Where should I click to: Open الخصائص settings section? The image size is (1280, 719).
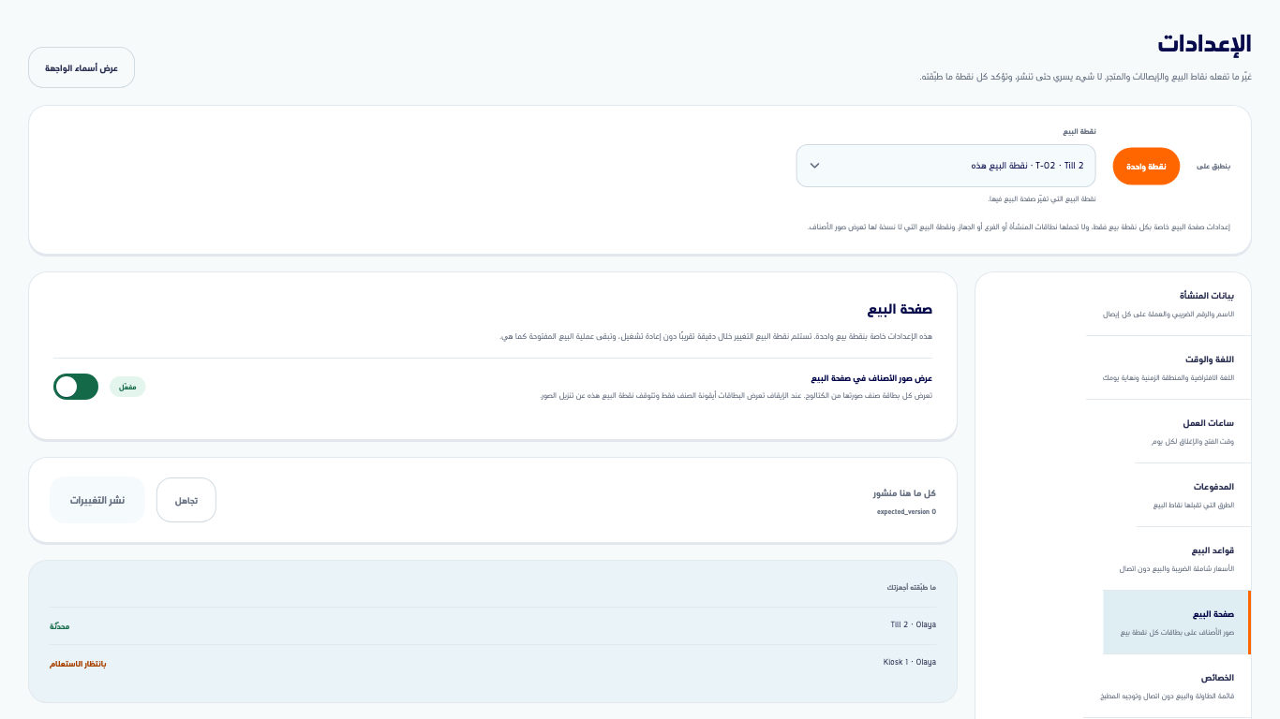coord(1168,686)
